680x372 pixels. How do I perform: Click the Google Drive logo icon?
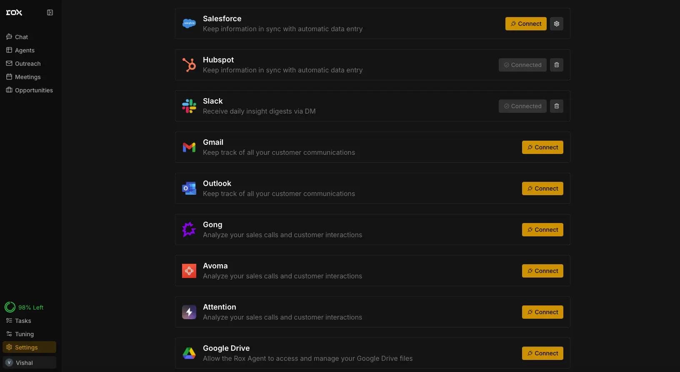tap(189, 353)
